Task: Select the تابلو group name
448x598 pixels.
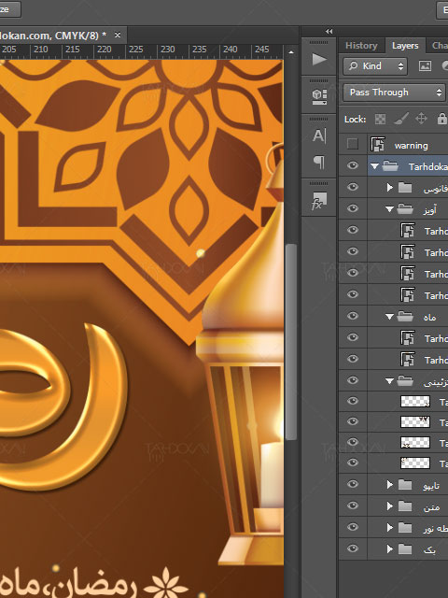Action: (x=431, y=485)
